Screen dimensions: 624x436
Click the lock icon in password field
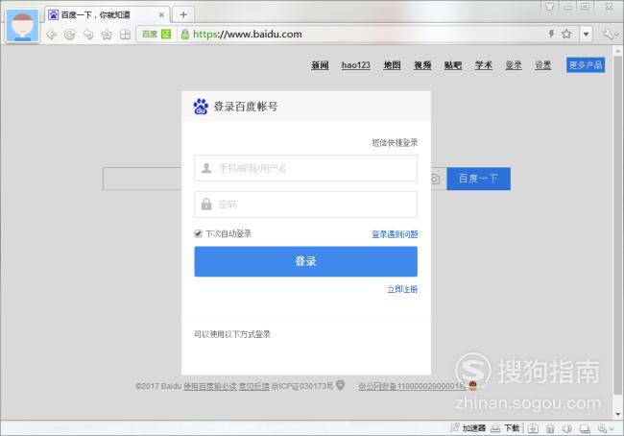206,205
